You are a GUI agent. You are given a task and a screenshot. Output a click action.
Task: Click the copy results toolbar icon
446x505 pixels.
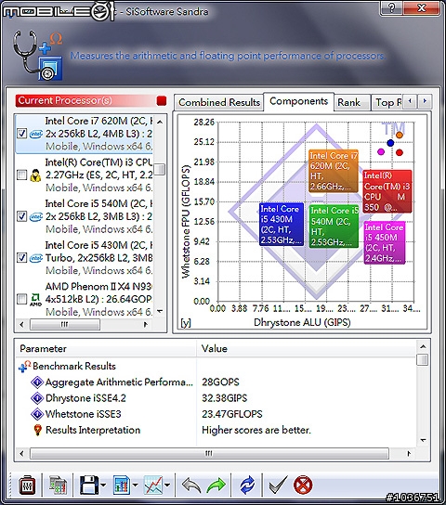coord(58,485)
